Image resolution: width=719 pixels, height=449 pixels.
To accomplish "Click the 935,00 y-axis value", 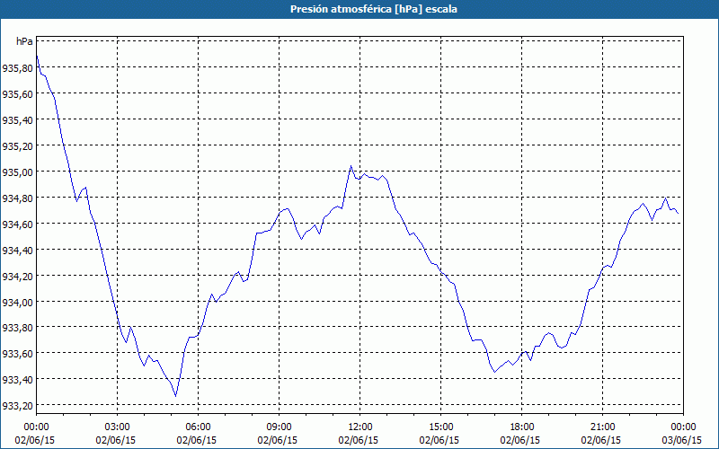I will click(x=17, y=172).
